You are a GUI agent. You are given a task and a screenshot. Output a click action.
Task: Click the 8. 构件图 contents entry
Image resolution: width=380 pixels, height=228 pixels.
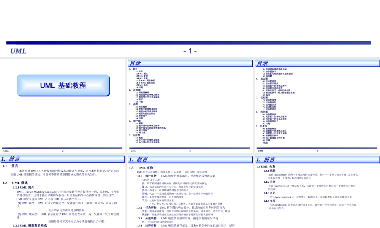262,112
